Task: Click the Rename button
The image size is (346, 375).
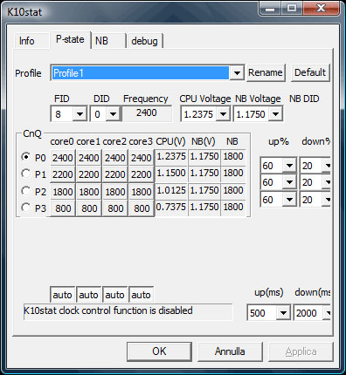Action: [266, 72]
